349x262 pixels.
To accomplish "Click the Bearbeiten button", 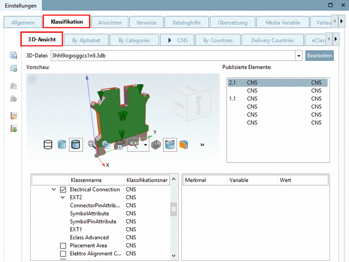I will tap(319, 56).
